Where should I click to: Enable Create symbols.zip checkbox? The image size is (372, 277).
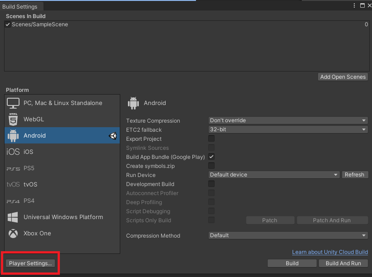click(211, 166)
